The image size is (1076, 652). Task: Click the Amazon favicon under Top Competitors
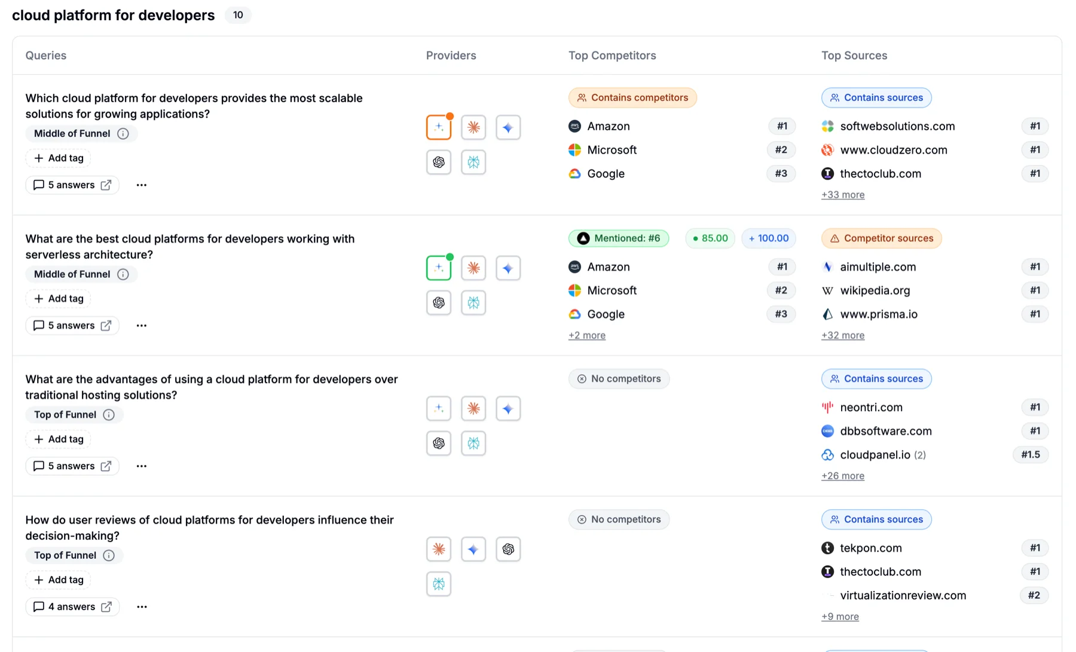coord(574,126)
